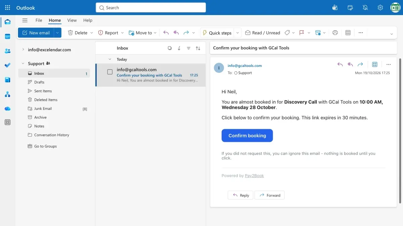Click the Forward arrow in ribbon
Image resolution: width=403 pixels, height=226 pixels.
click(x=186, y=33)
